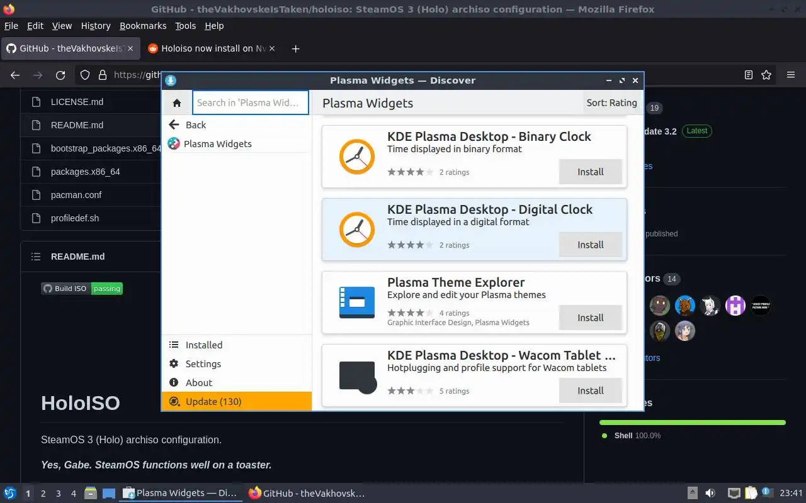The image size is (806, 503).
Task: Click the KDE Plasma Desktop - Digital Clock title
Action: (490, 209)
